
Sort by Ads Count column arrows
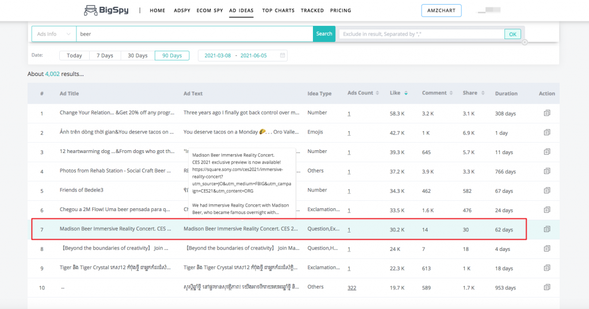point(377,93)
